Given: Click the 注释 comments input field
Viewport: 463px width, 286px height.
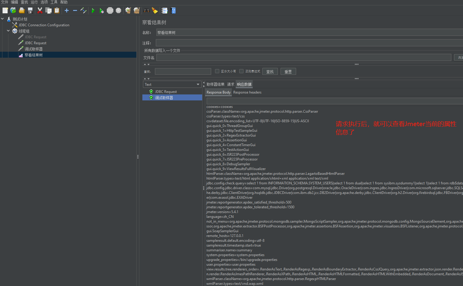Looking at the screenshot, I should point(310,43).
